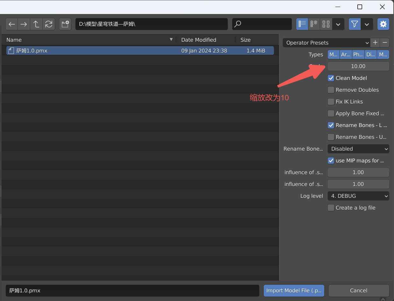Create a new folder
Screen dimensions: 394x301
[x=65, y=24]
